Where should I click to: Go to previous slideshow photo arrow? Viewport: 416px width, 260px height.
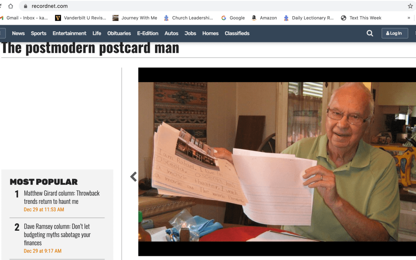[x=133, y=177]
